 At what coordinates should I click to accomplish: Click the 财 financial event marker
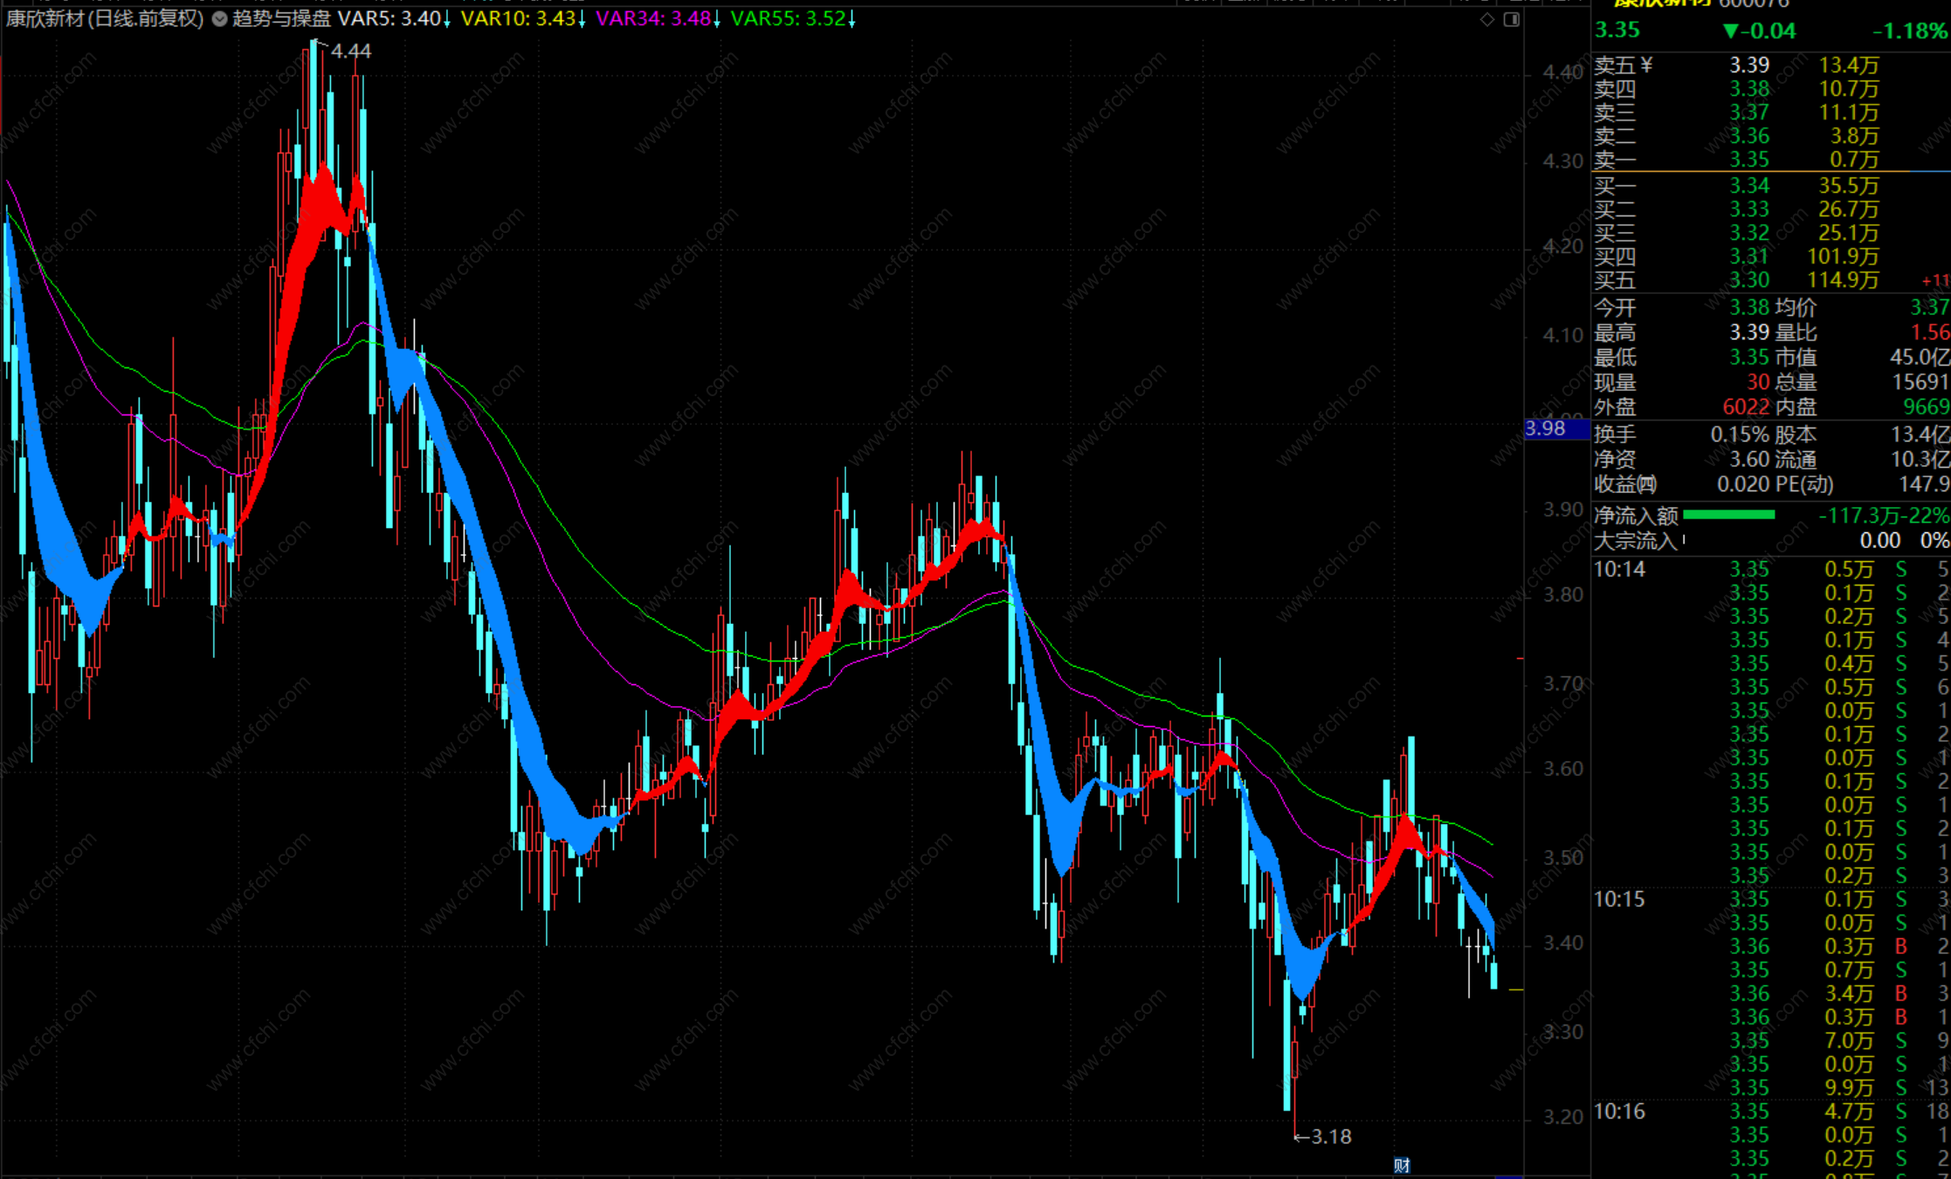coord(1402,1165)
